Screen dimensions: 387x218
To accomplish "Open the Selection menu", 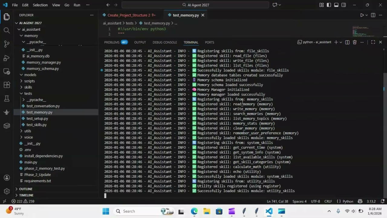I will [x=40, y=5].
